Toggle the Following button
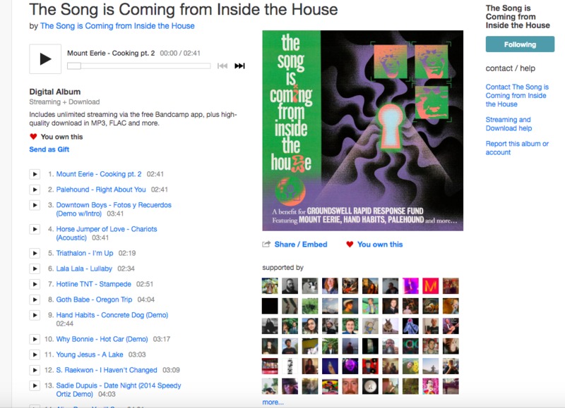This screenshot has width=565, height=408. 520,44
